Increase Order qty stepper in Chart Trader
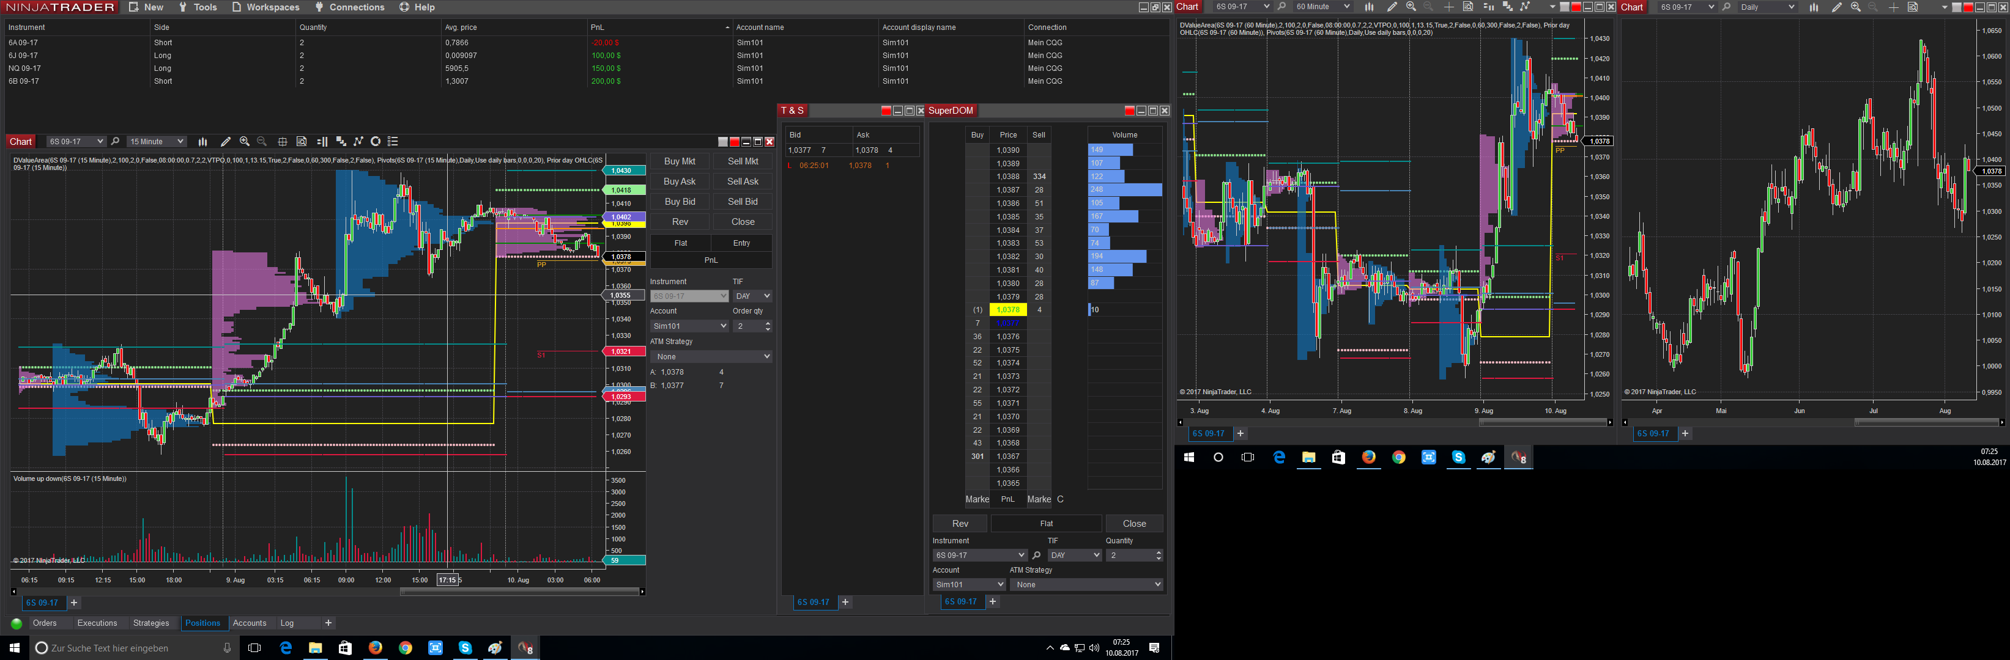The width and height of the screenshot is (2010, 660). click(x=768, y=323)
